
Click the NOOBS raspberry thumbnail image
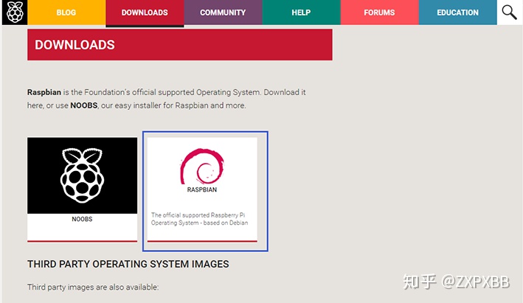point(82,175)
